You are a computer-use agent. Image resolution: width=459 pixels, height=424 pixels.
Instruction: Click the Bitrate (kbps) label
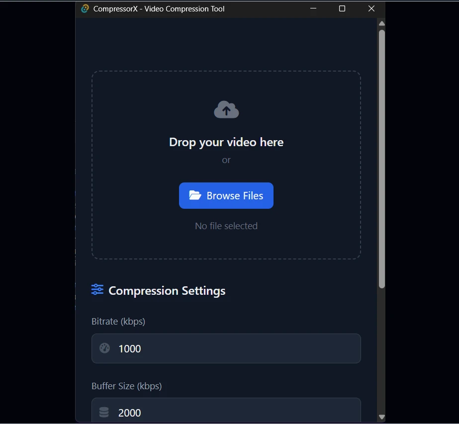pos(118,321)
